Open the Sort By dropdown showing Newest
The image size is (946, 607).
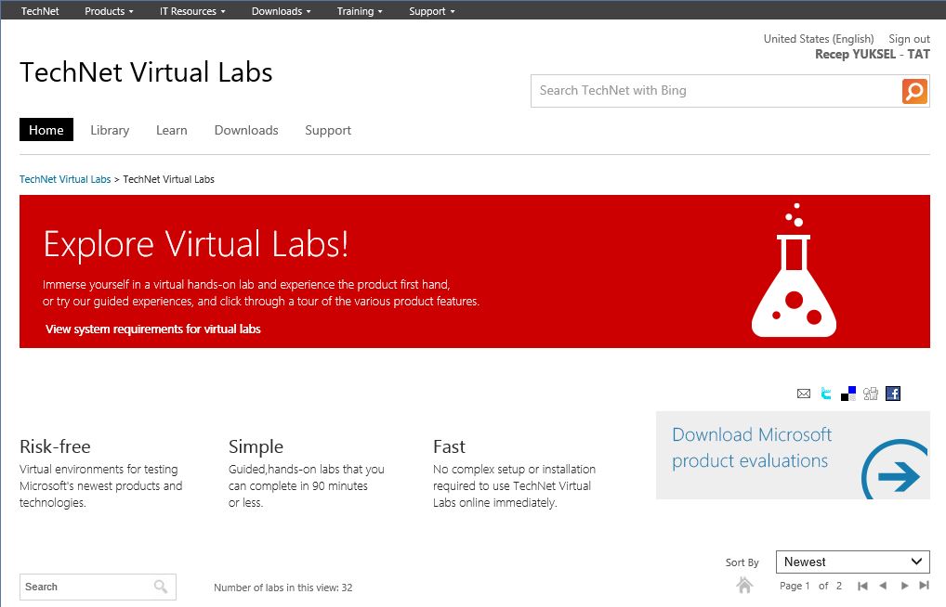852,562
